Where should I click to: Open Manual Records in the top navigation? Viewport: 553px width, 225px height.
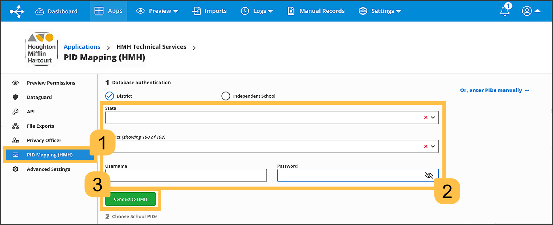coord(316,11)
